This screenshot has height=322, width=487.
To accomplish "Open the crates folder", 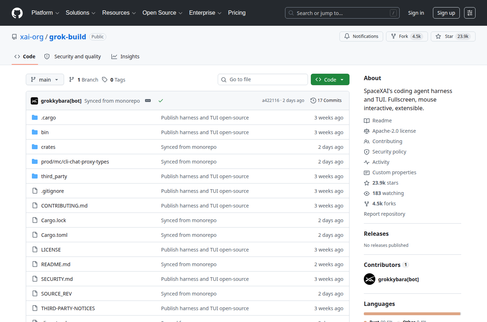I will 48,147.
